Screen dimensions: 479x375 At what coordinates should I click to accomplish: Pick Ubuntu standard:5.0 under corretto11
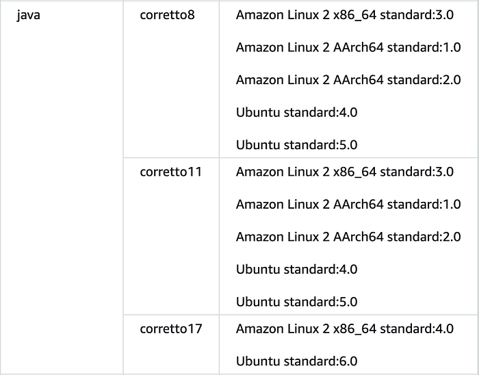point(296,301)
